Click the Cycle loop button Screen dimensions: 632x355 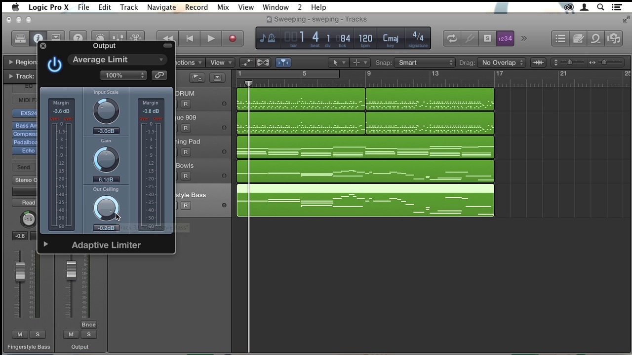coord(452,38)
